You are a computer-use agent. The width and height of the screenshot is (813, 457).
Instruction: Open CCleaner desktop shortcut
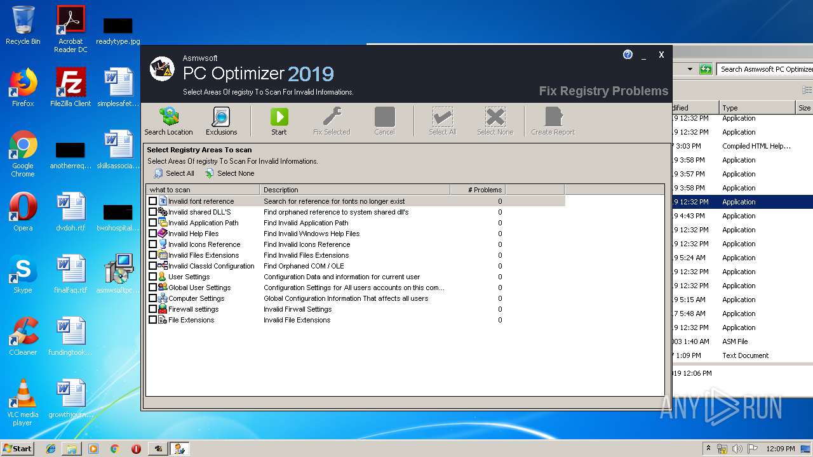[x=23, y=336]
